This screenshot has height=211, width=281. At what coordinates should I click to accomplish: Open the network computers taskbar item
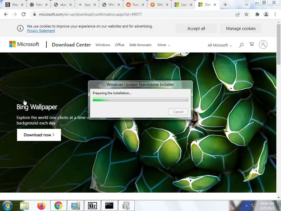pos(75,206)
